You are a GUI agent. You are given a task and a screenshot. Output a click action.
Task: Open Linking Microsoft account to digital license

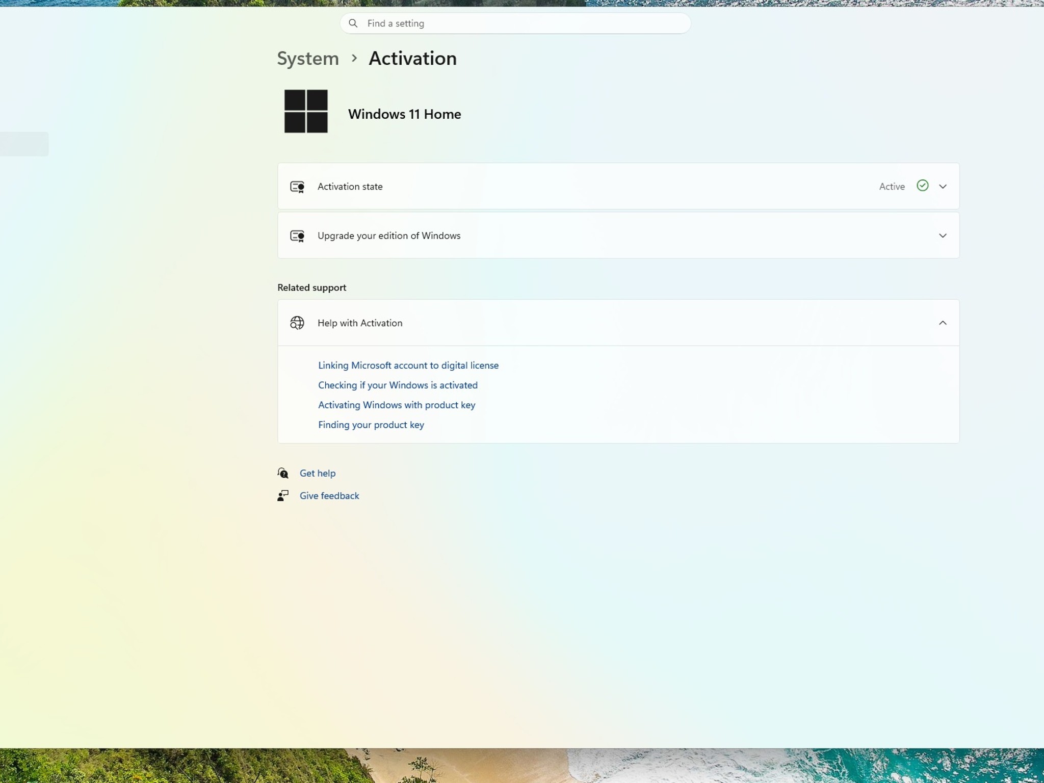(408, 366)
